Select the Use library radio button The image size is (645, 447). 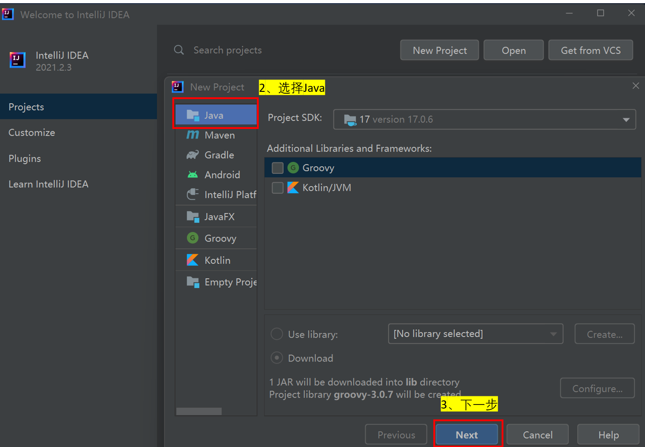pyautogui.click(x=277, y=334)
